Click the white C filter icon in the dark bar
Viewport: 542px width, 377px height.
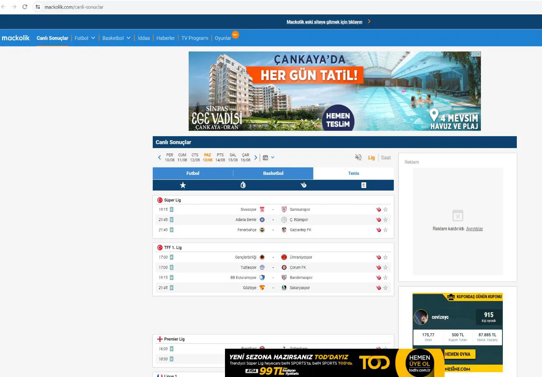pos(364,185)
